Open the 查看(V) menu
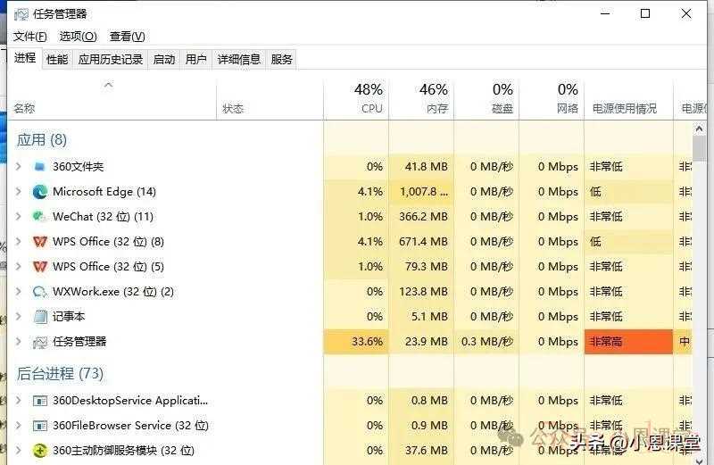Viewport: 714px width, 465px height. 127,37
